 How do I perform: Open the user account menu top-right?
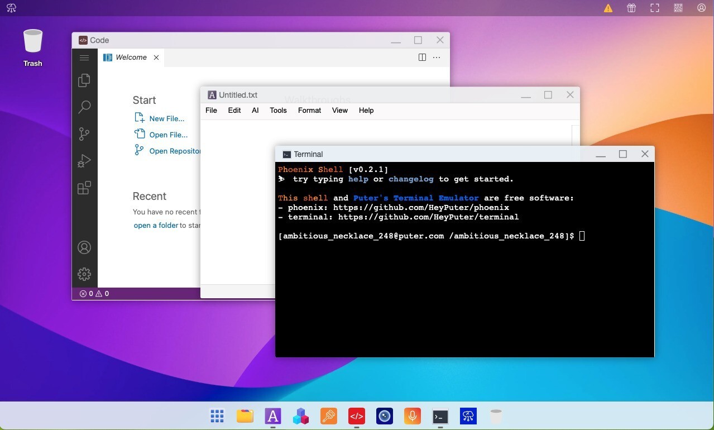[x=701, y=8]
